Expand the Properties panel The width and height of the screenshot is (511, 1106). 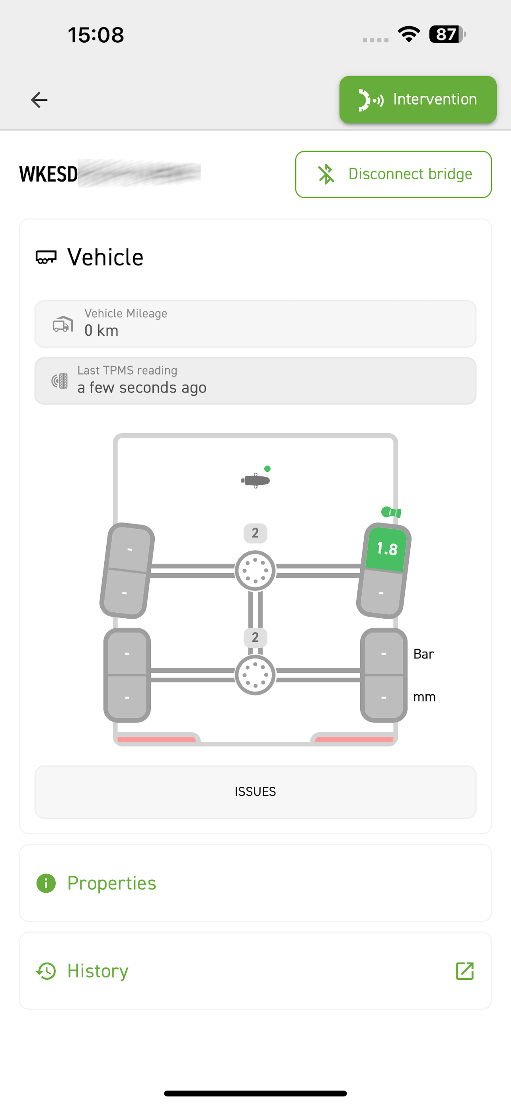tap(255, 883)
